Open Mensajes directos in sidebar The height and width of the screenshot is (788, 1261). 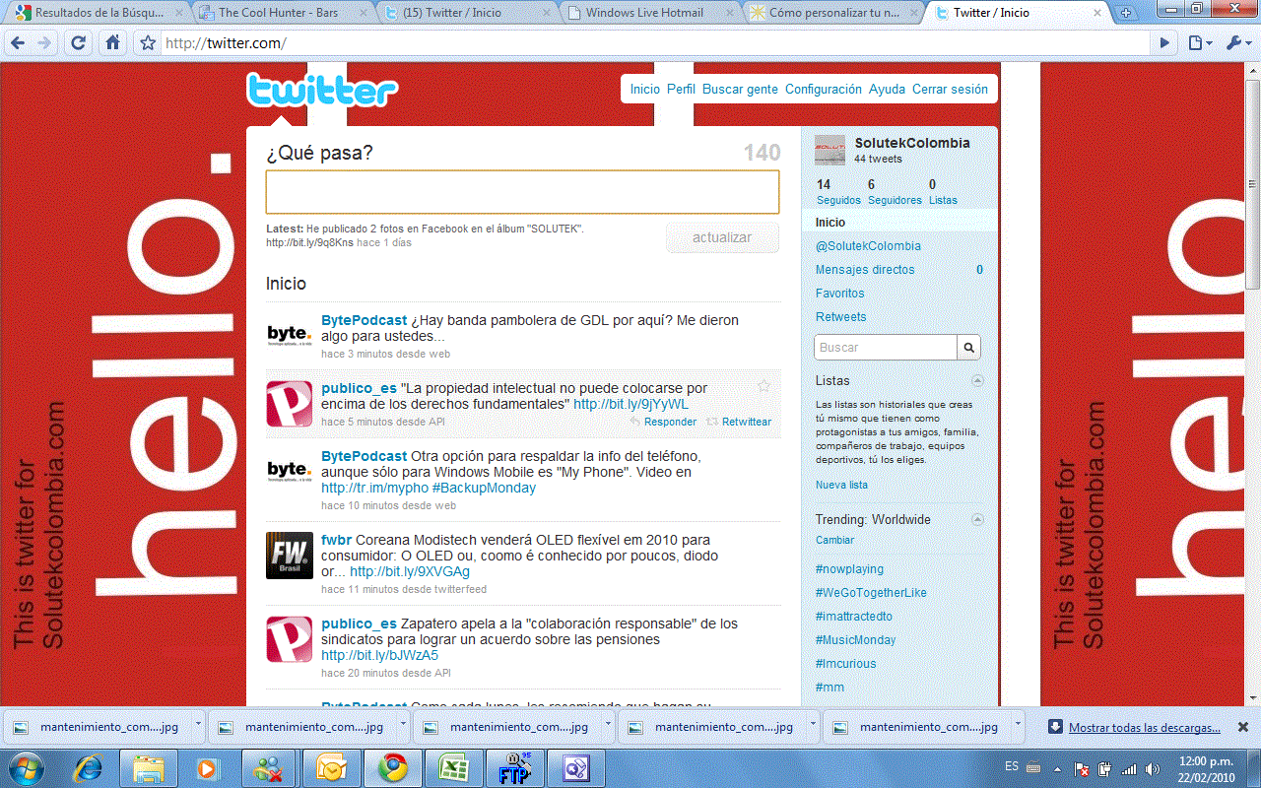click(x=865, y=270)
